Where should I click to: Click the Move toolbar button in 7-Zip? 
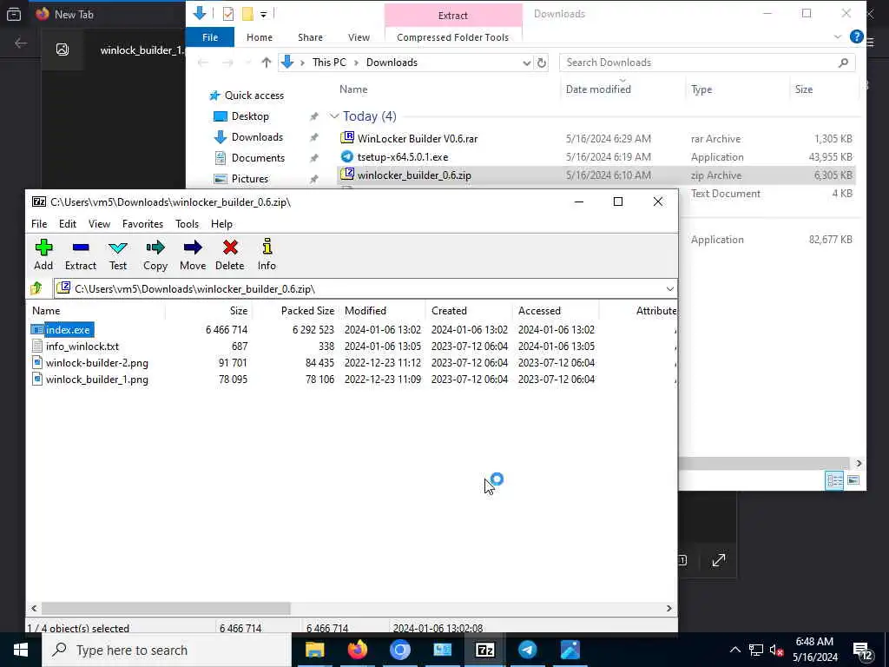tap(193, 254)
